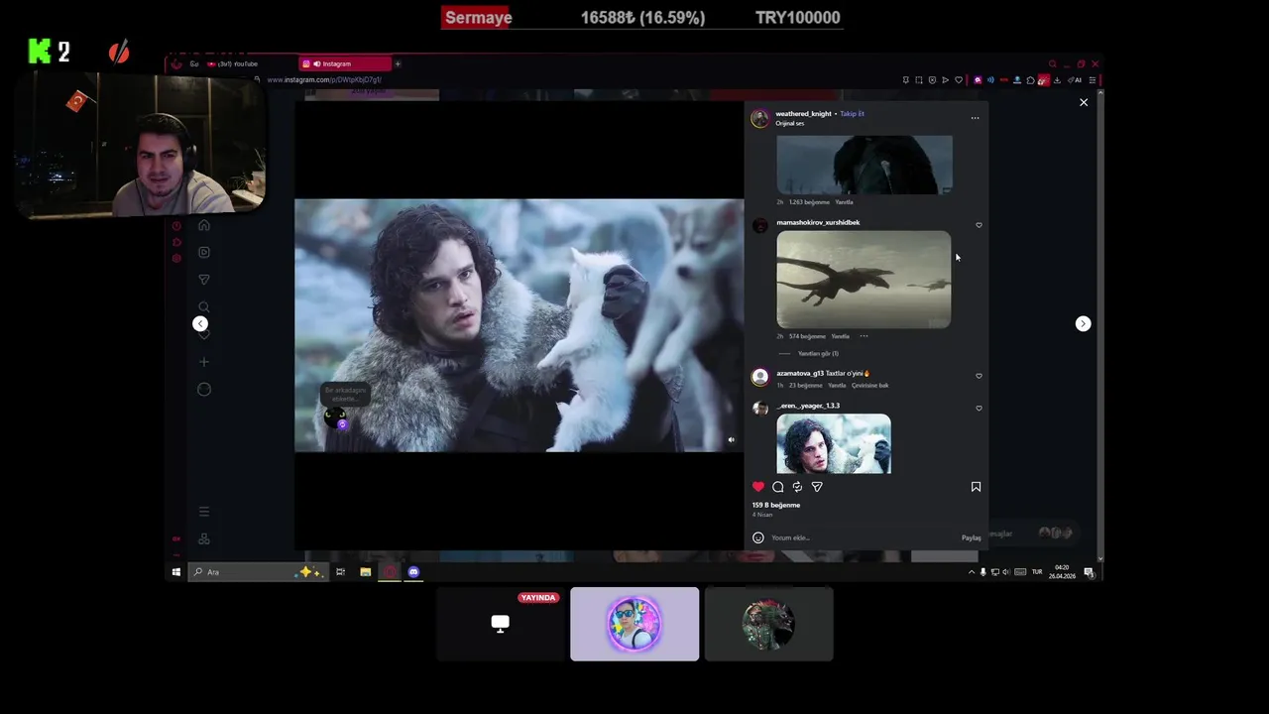Open the browser easy setup menu icon
This screenshot has width=1269, height=714.
[x=1093, y=79]
